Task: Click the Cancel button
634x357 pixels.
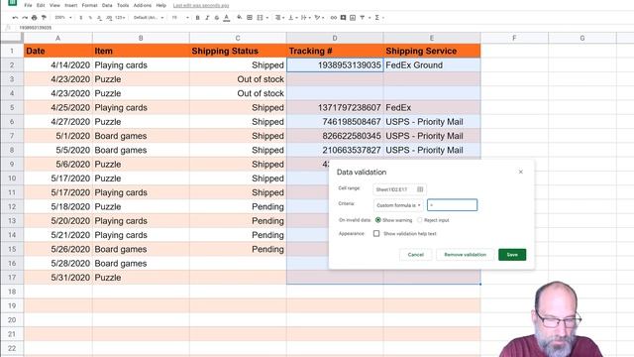Action: [416, 255]
